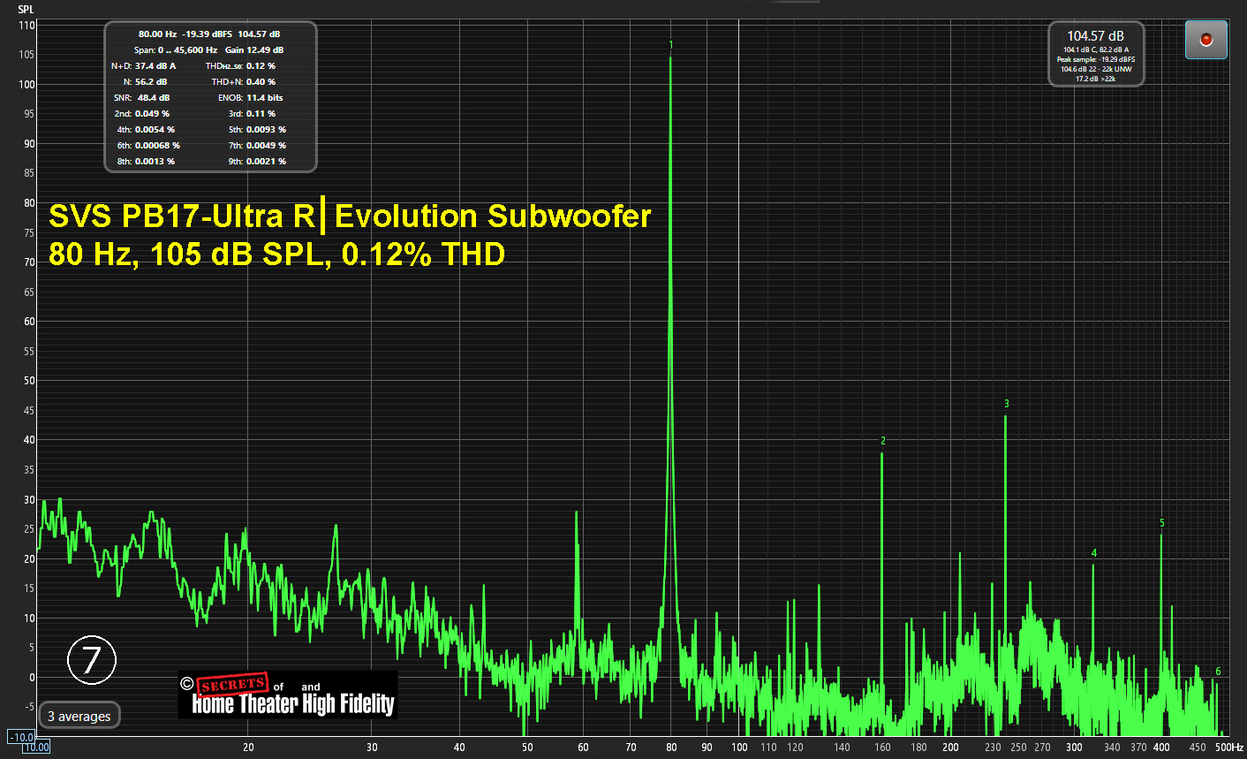Image resolution: width=1247 pixels, height=759 pixels.
Task: Click the red SECRETS stamp logo
Action: click(x=231, y=685)
